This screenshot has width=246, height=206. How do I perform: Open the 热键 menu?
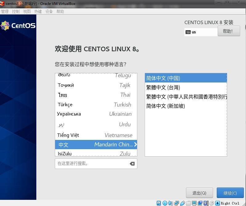[x=38, y=11]
